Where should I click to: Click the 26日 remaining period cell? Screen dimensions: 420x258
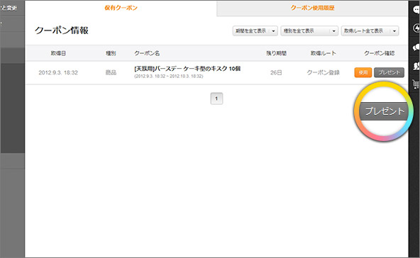276,72
